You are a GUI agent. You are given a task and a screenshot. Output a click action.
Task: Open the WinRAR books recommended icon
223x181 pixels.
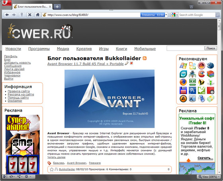(210, 74)
